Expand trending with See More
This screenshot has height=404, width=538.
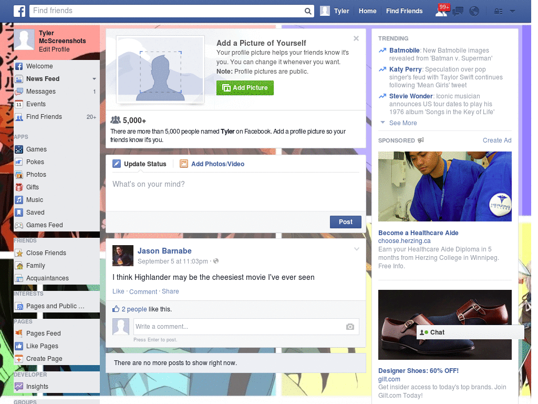coord(403,123)
